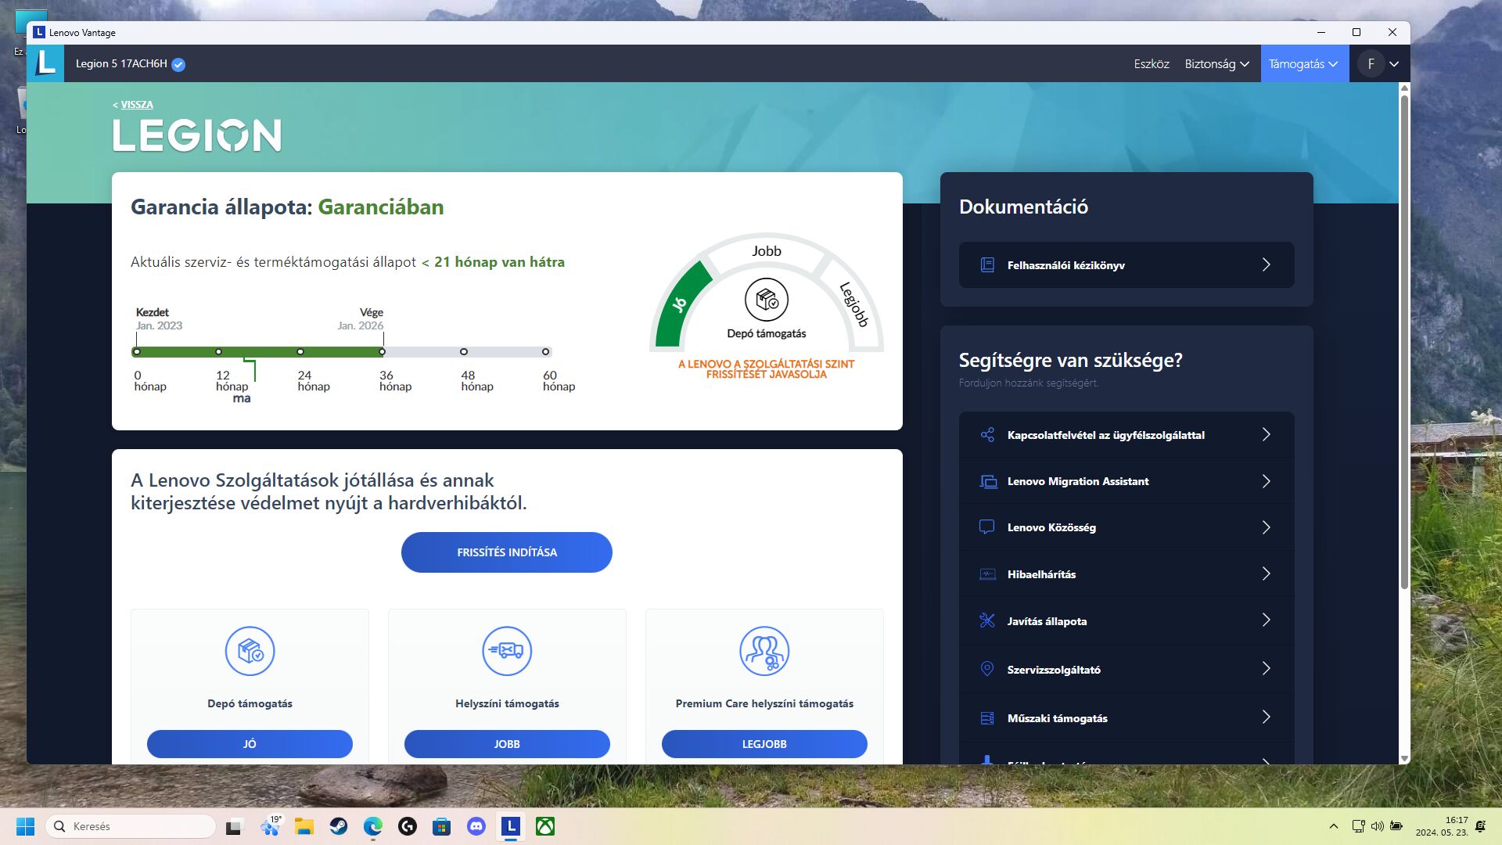Select the LEGJOBB support level button

click(764, 744)
